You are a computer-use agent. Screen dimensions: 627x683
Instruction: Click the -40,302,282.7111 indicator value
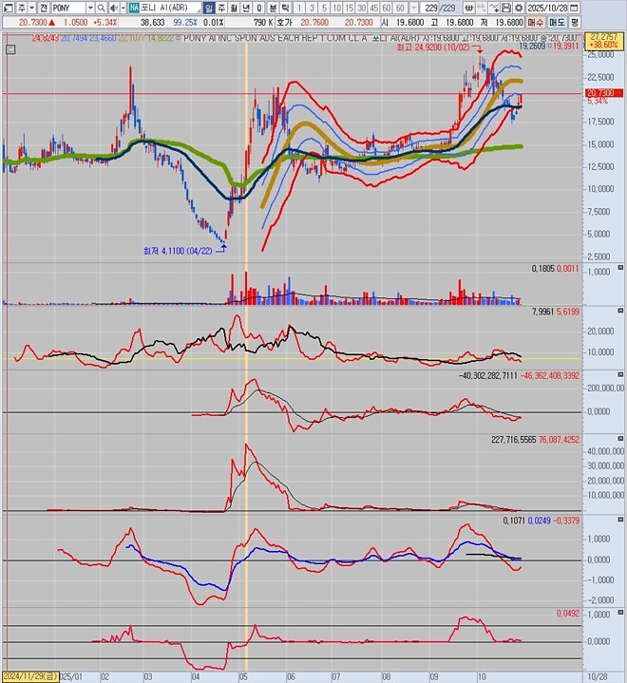[488, 375]
